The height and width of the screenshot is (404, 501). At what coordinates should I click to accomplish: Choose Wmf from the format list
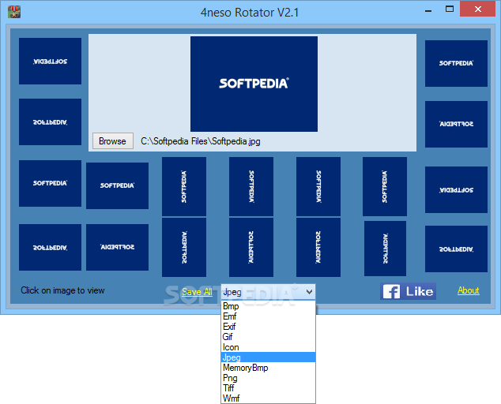[x=268, y=398]
